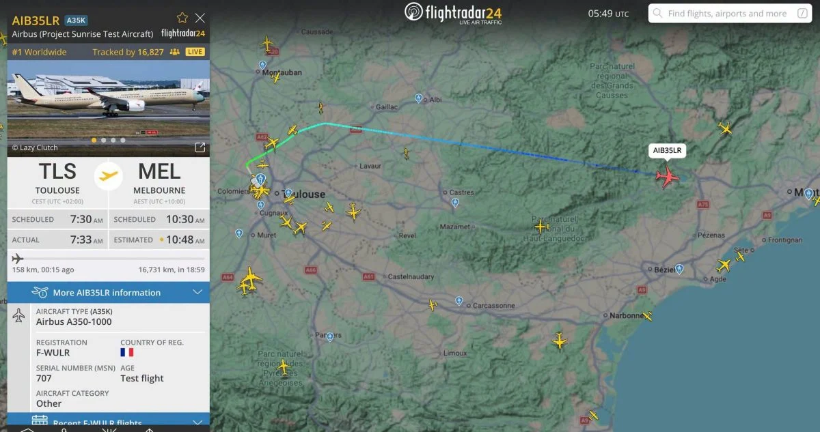This screenshot has width=820, height=432.
Task: Select the aircraft north of Lavaur
Action: pyautogui.click(x=406, y=154)
